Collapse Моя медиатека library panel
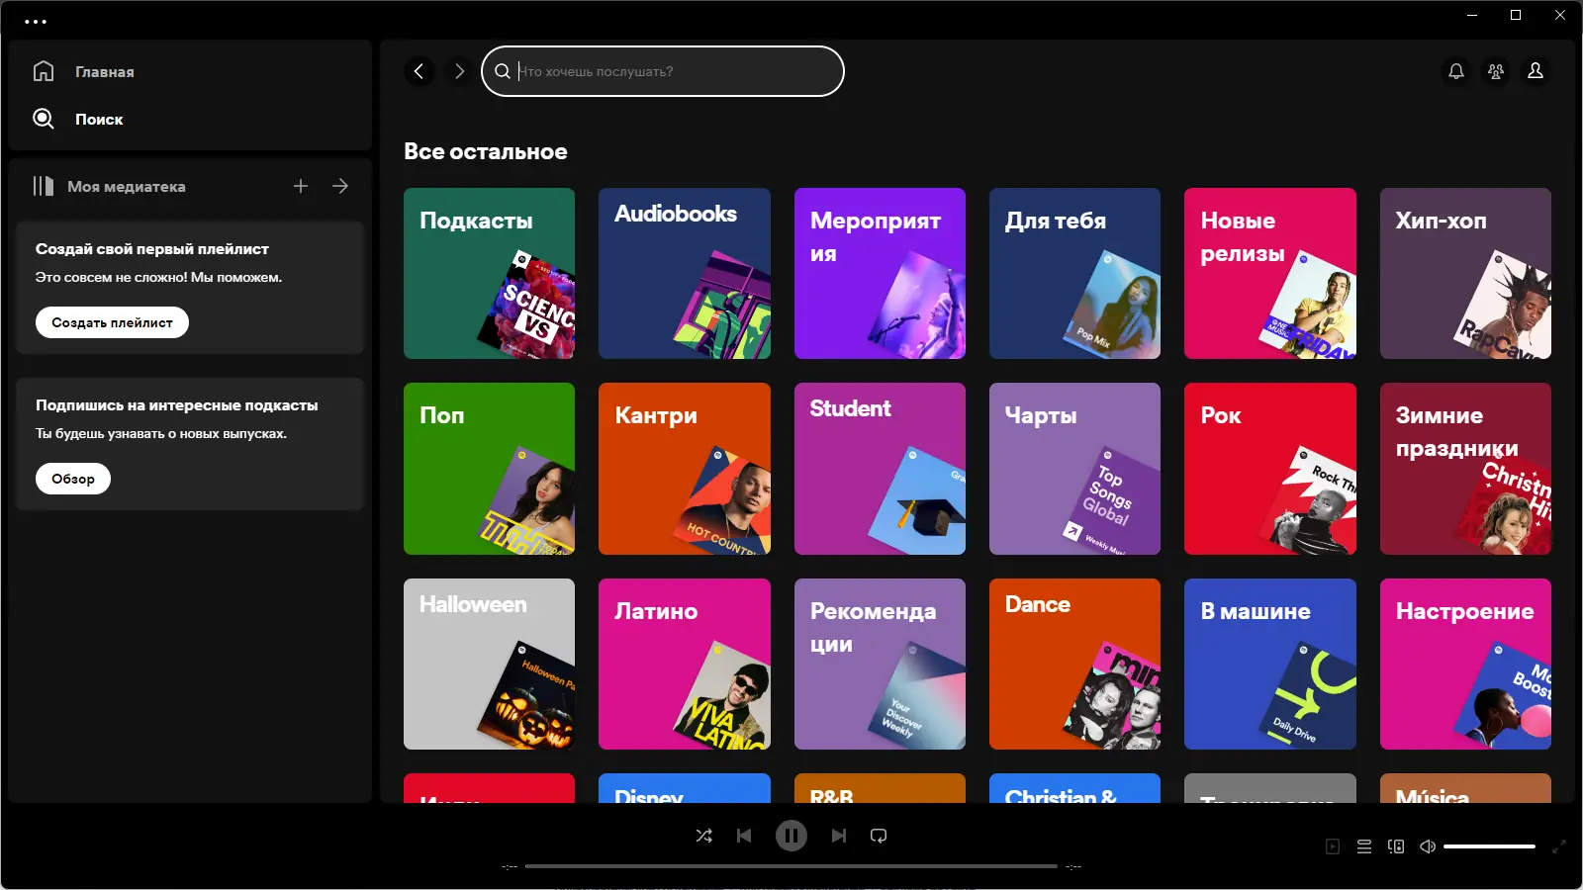Image resolution: width=1583 pixels, height=890 pixels. click(109, 186)
